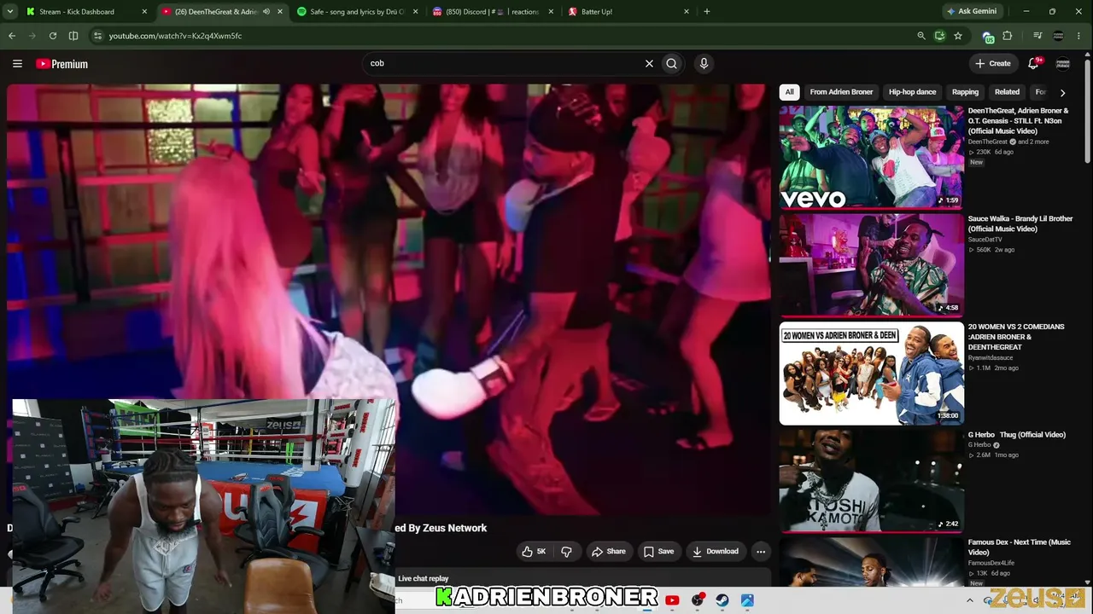Viewport: 1093px width, 614px height.
Task: Filter by From Adrien Broner chip
Action: [x=841, y=92]
